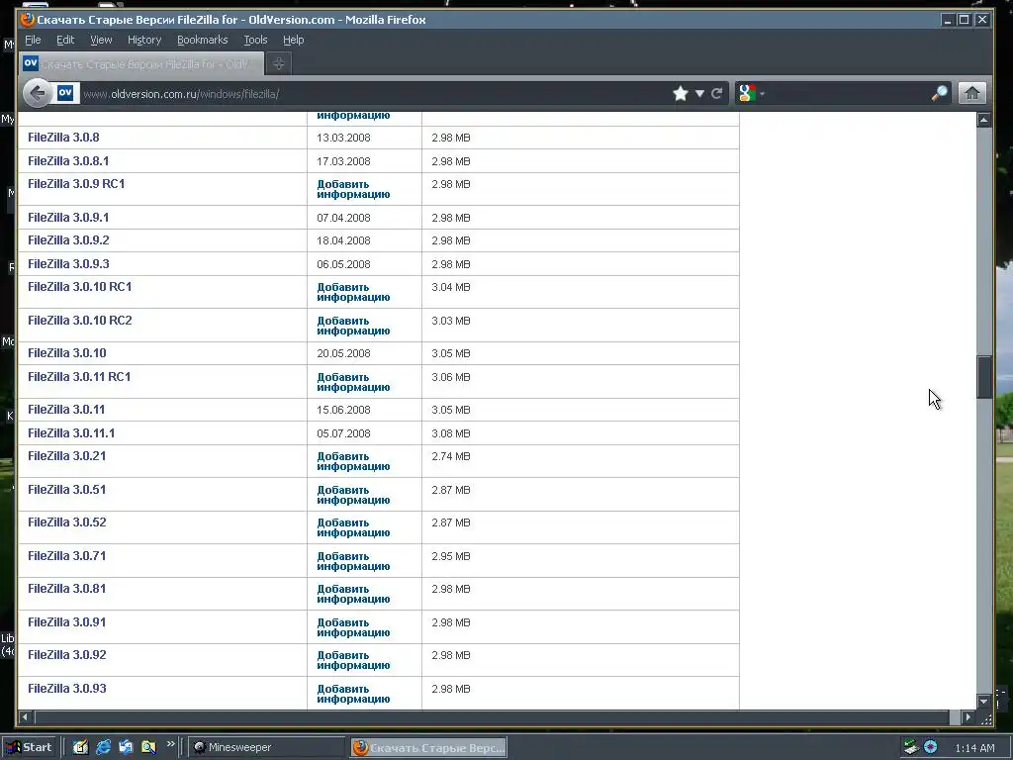The height and width of the screenshot is (760, 1013).
Task: Click the date 13.03.2008 cell
Action: point(343,138)
